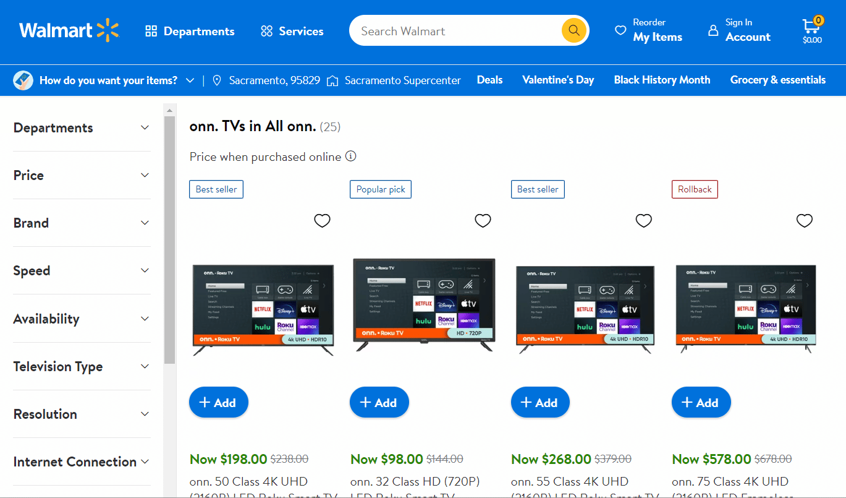Click the location pin for Sacramento 95829

[x=216, y=80]
